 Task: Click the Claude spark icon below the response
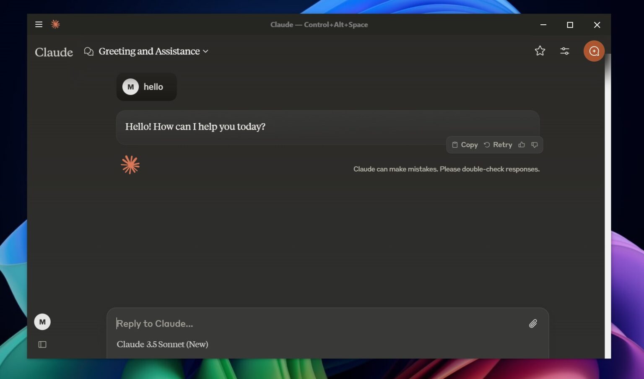(130, 164)
